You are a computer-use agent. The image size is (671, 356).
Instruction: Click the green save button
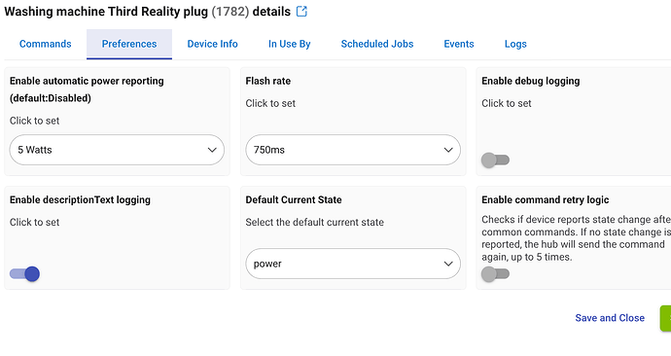(665, 318)
